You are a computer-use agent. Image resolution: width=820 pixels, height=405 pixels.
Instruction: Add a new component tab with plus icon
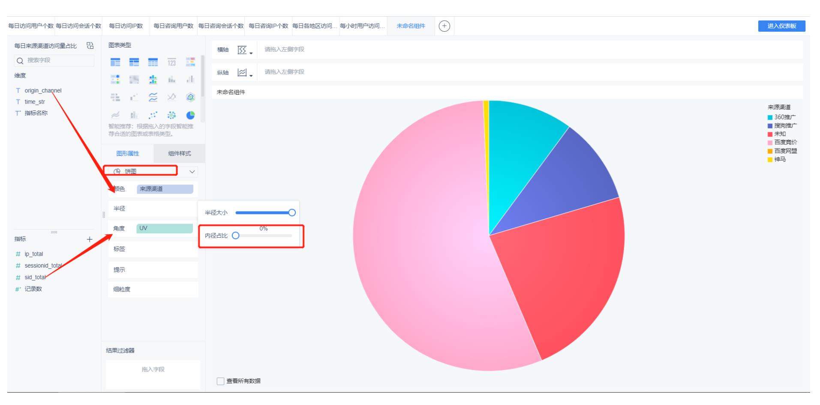(445, 26)
